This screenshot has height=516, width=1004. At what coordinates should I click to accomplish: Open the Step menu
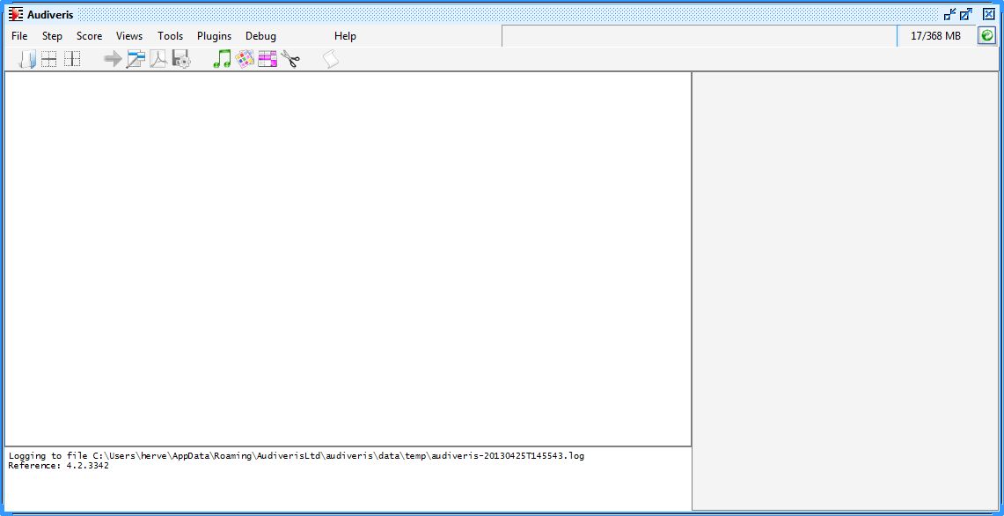click(52, 36)
